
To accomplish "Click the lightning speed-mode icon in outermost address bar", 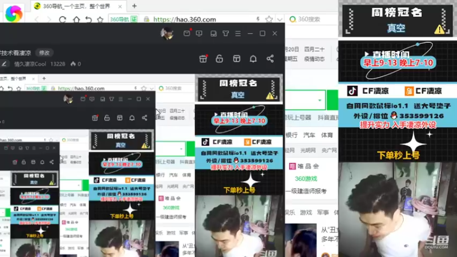I will (258, 19).
